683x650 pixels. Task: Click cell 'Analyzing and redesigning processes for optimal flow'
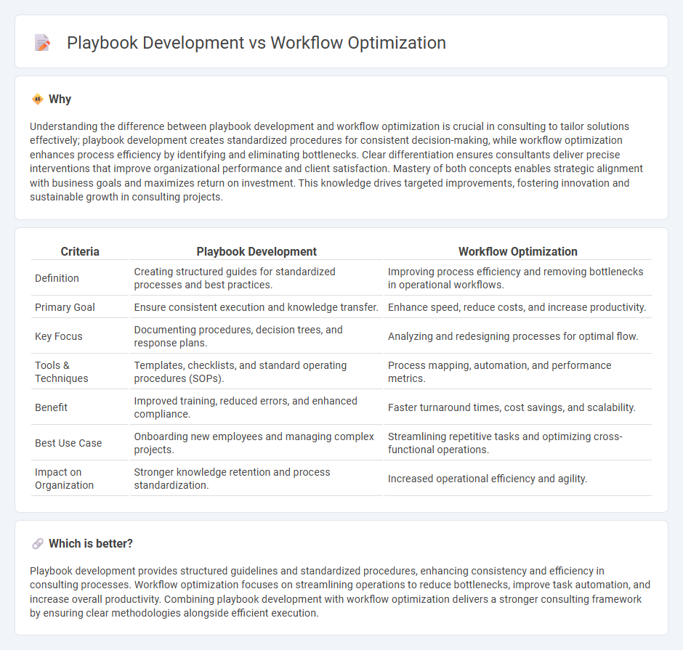pos(518,336)
